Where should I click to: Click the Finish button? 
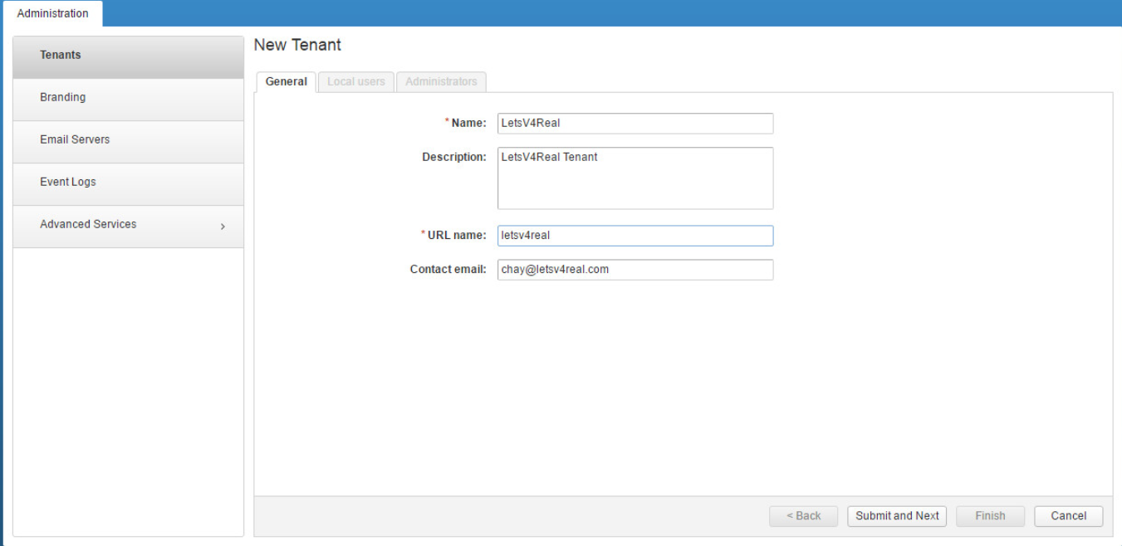pyautogui.click(x=990, y=516)
